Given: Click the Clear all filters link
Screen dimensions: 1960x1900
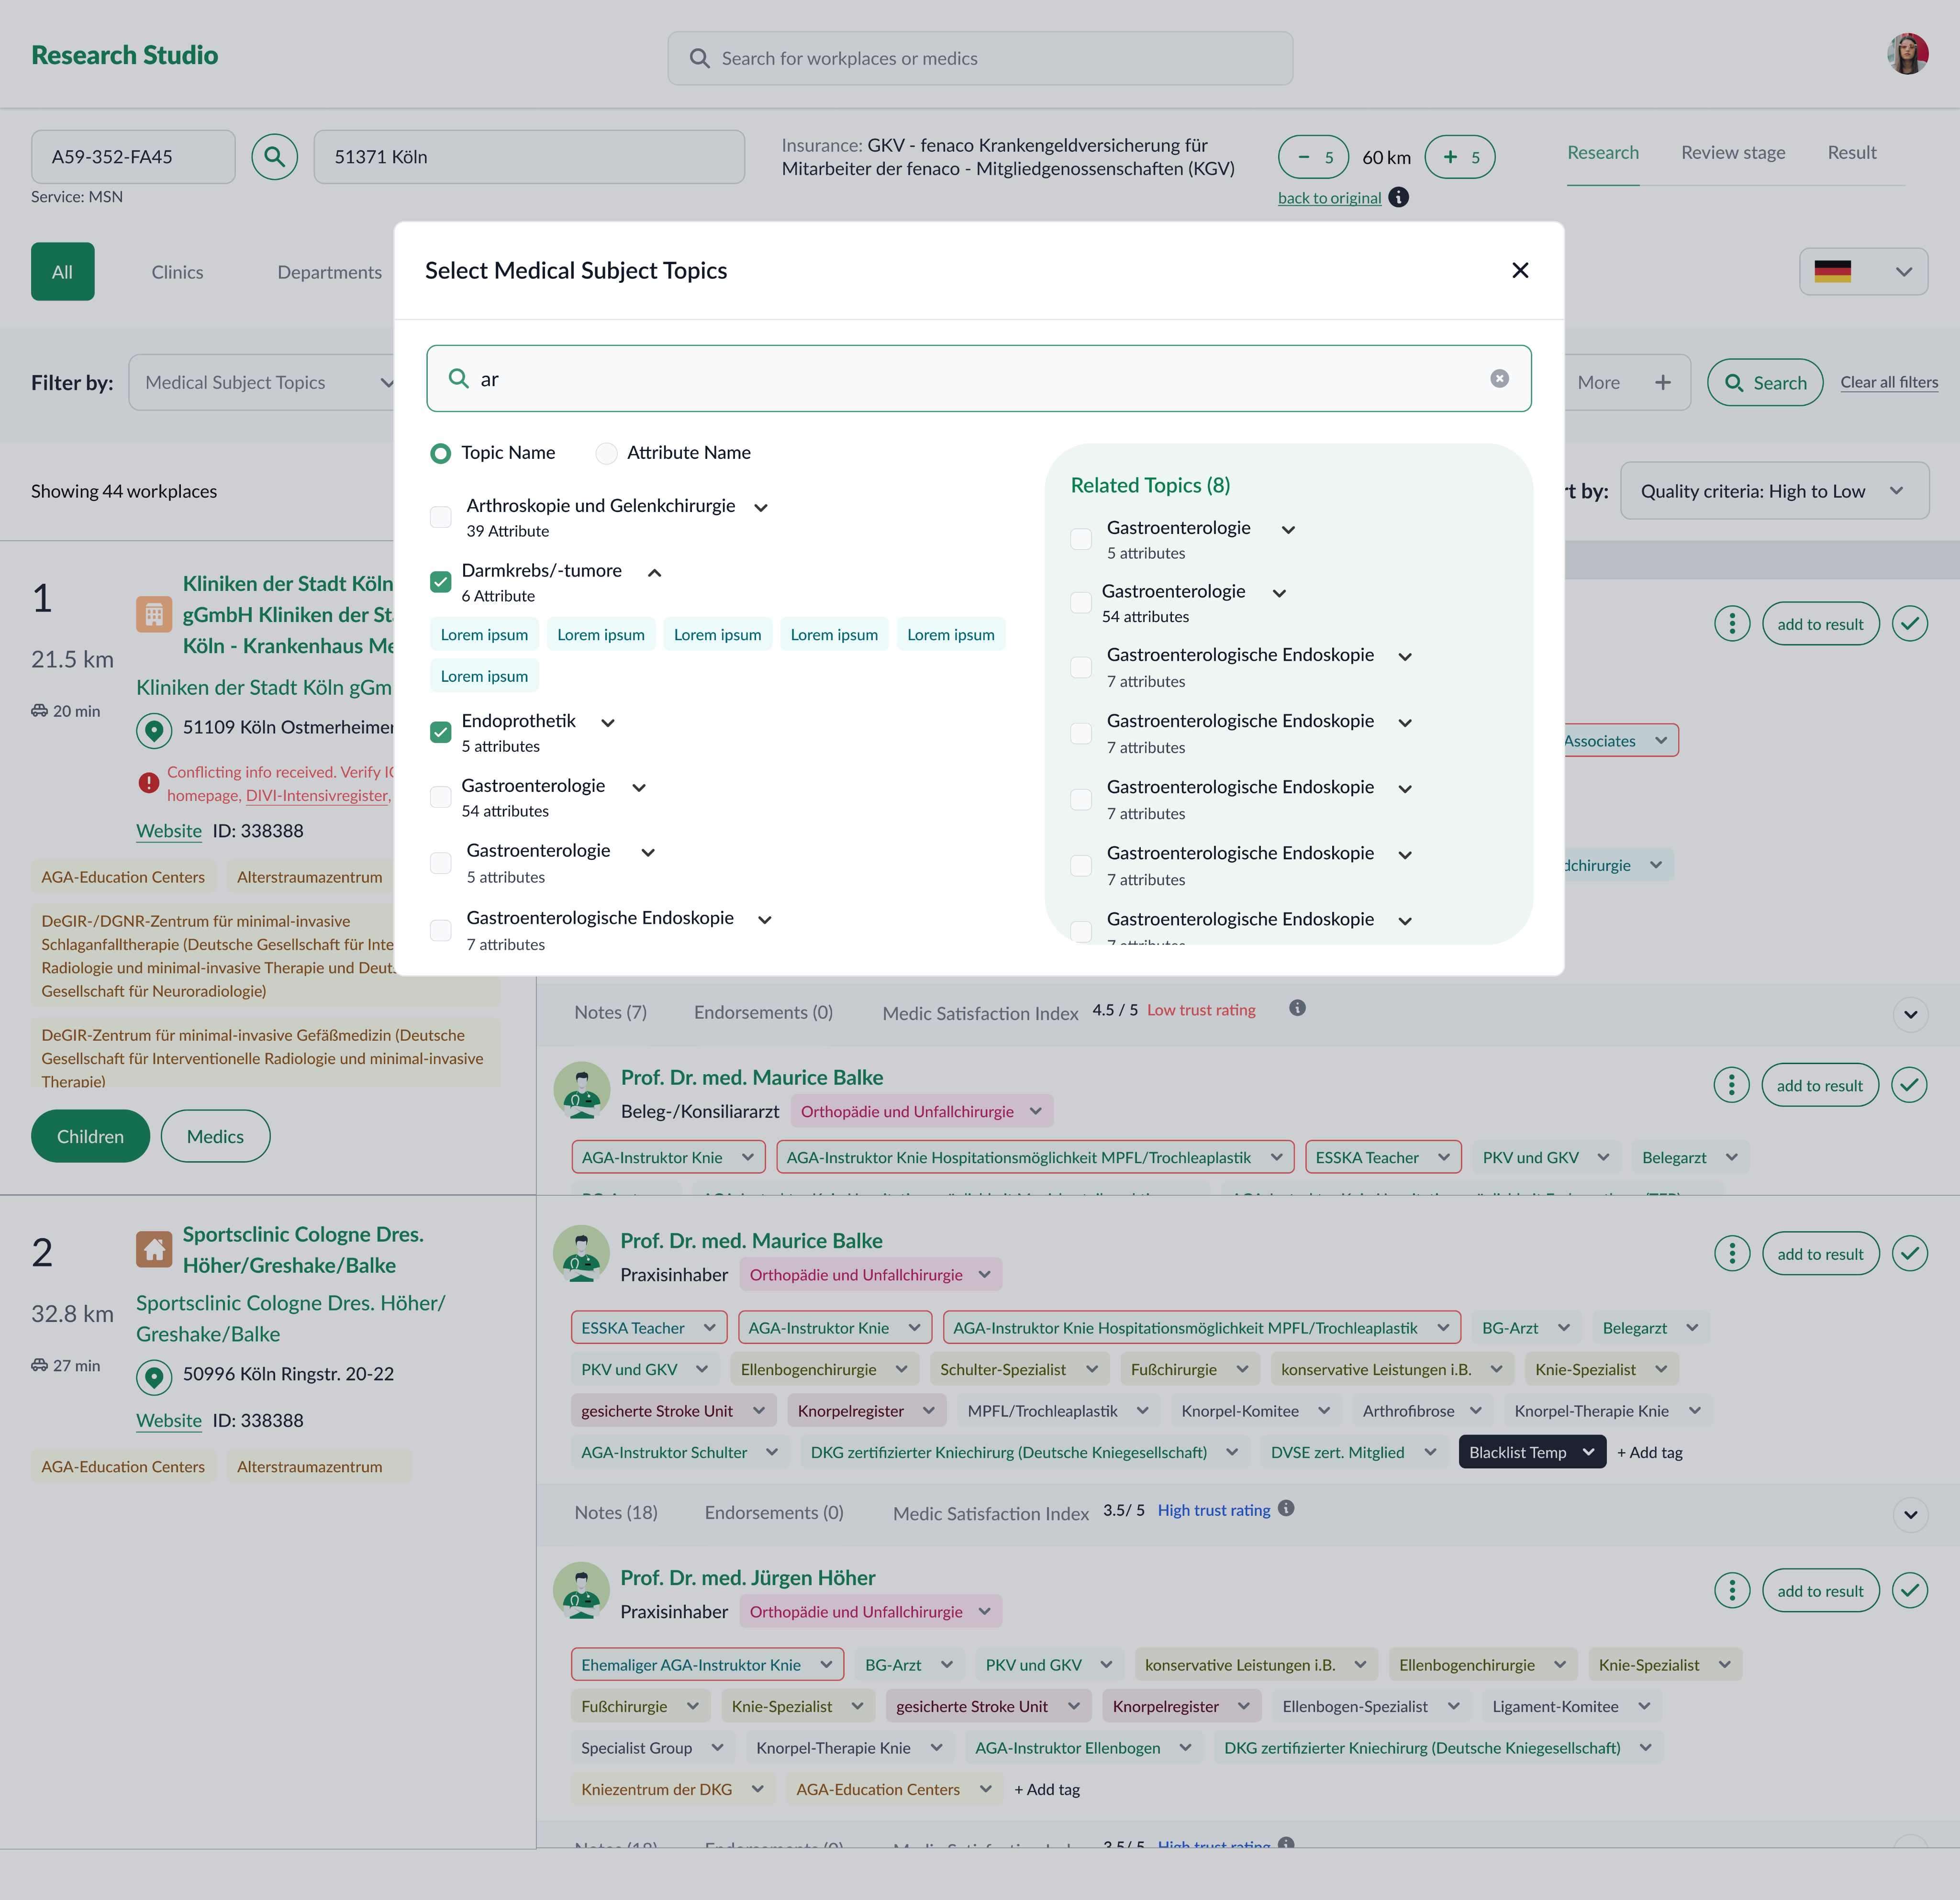Looking at the screenshot, I should tap(1888, 382).
